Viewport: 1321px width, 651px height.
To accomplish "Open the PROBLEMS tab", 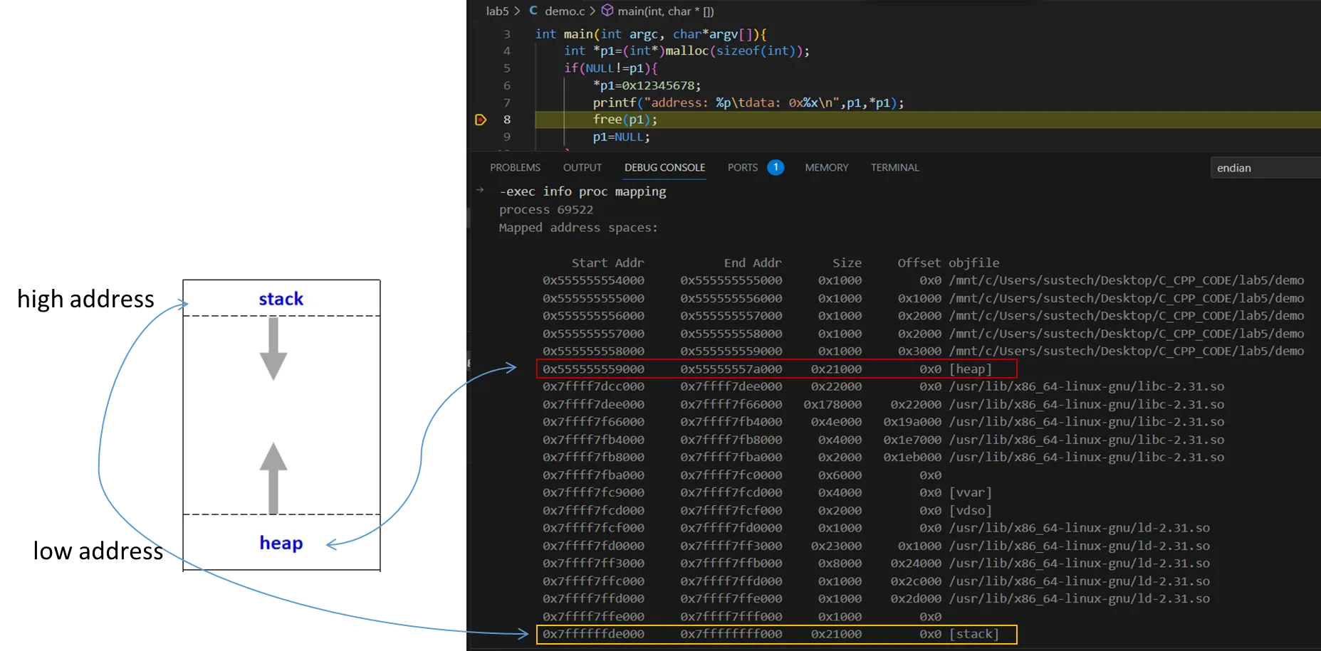I will click(515, 167).
